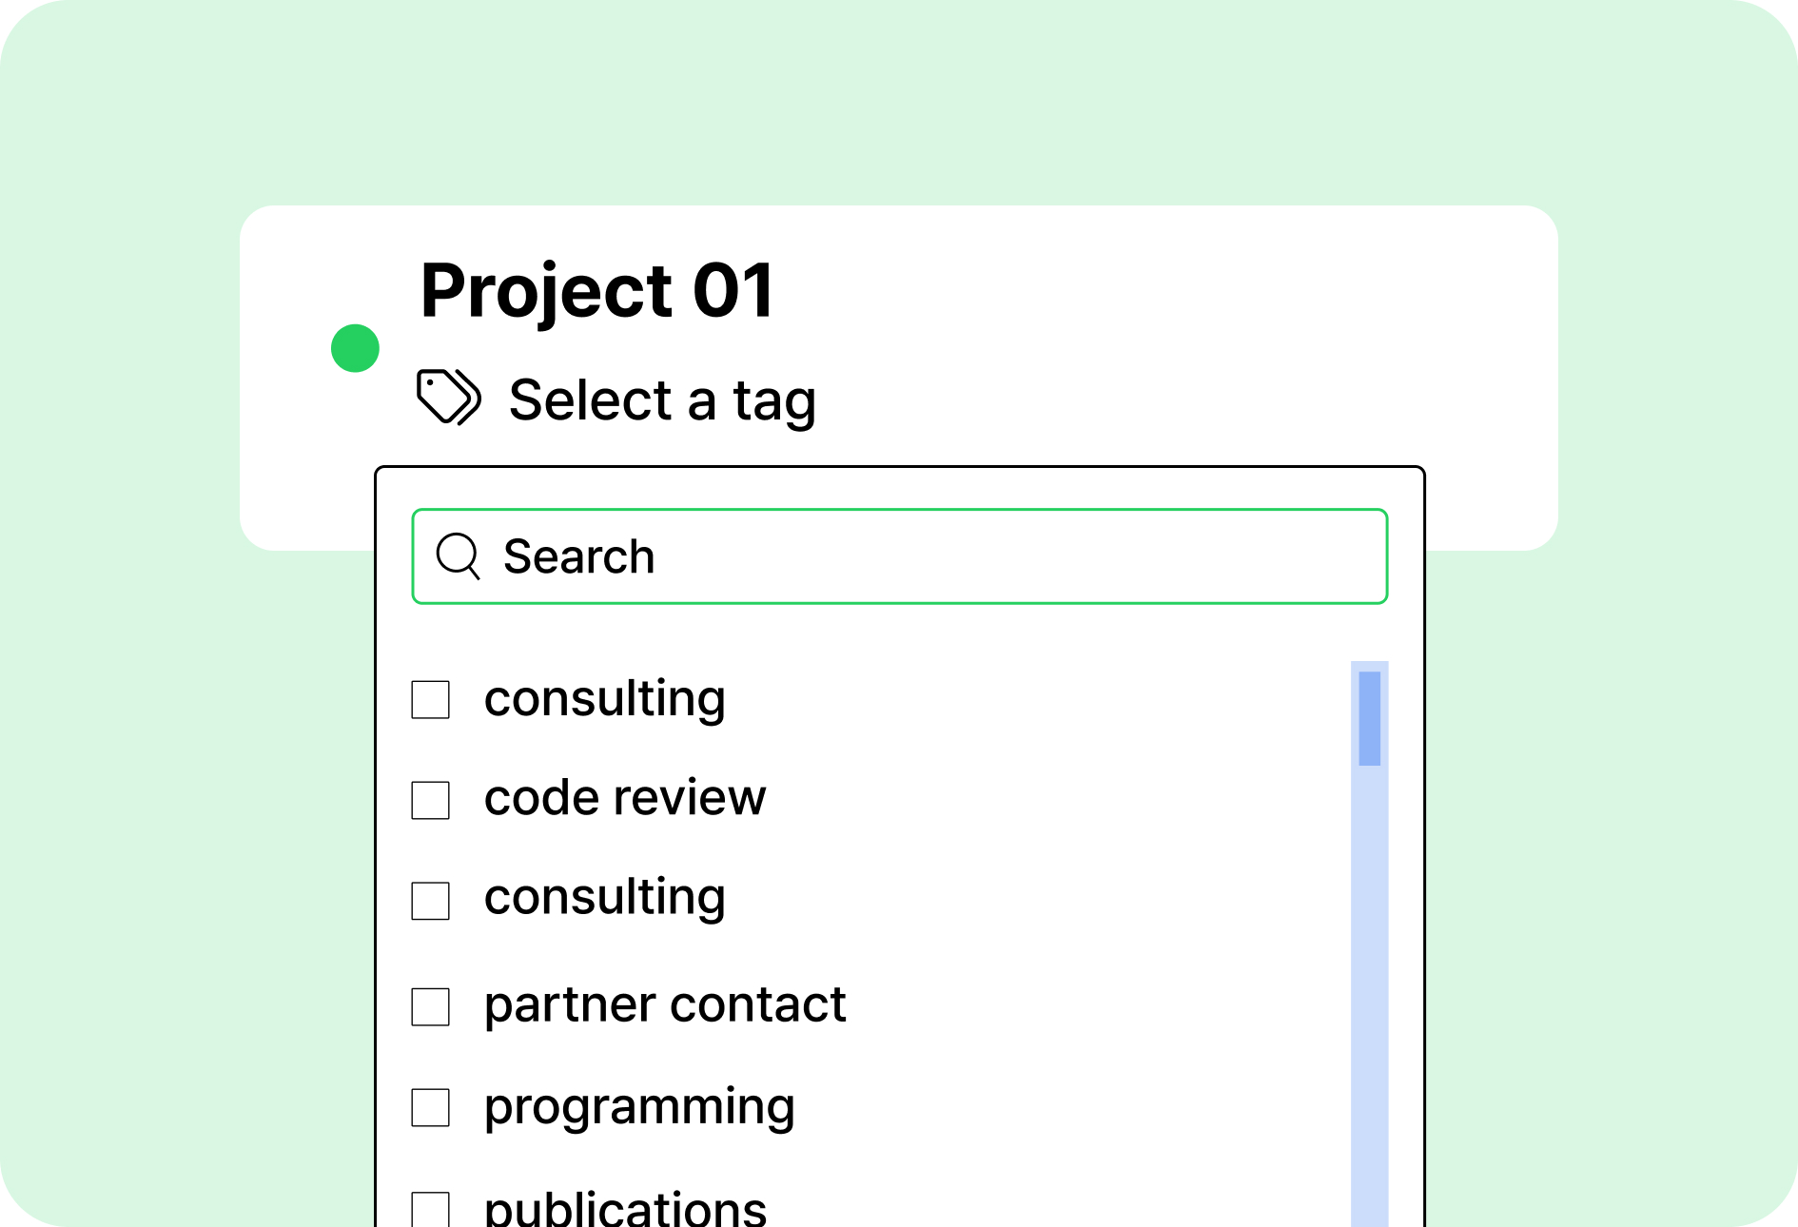The width and height of the screenshot is (1798, 1227).
Task: Choose the code review tag label
Action: [624, 797]
